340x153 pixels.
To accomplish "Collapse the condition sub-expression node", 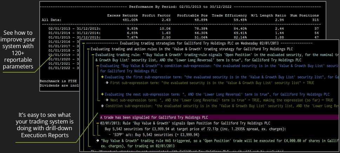I will coord(98,66).
